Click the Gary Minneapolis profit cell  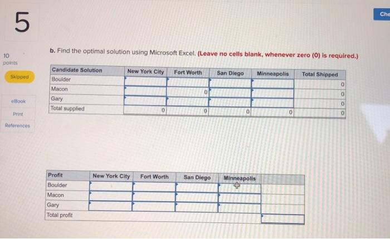(240, 208)
